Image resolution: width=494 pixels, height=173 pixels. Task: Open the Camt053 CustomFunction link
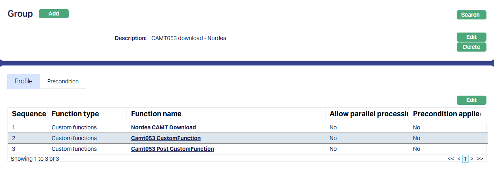pyautogui.click(x=166, y=138)
